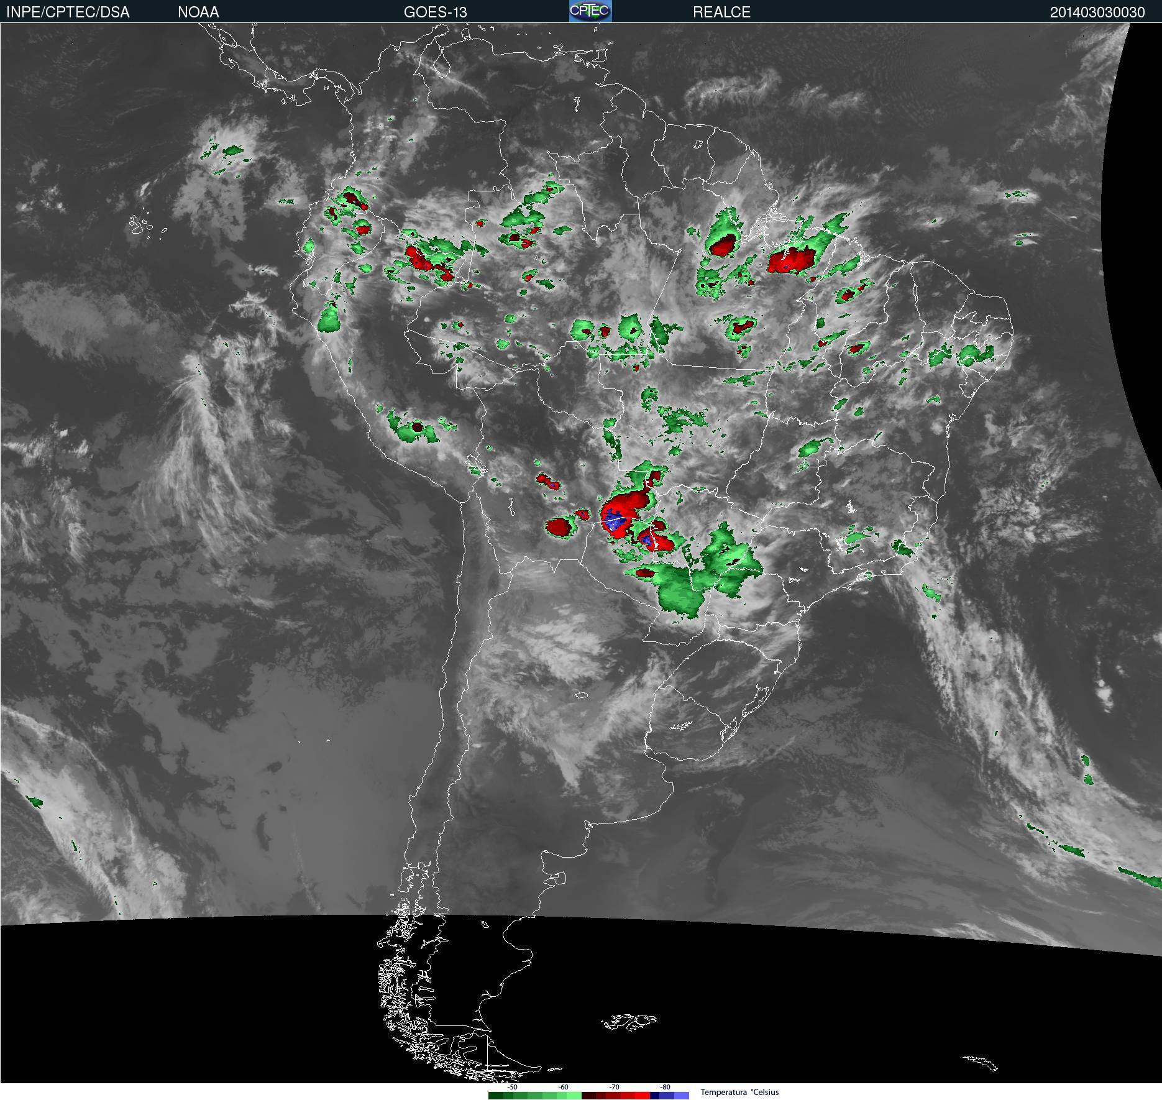Click the -60 legend value

click(x=563, y=1087)
